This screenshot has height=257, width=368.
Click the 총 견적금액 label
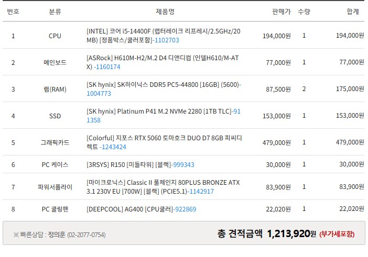[240, 233]
